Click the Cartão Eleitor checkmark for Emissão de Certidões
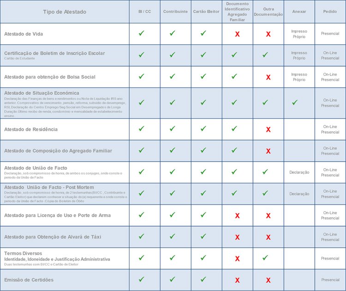Viewport: 346px width, 291px height. pos(203,279)
